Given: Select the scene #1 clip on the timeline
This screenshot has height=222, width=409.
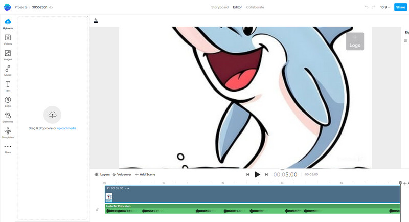Looking at the screenshot, I should pyautogui.click(x=253, y=194).
